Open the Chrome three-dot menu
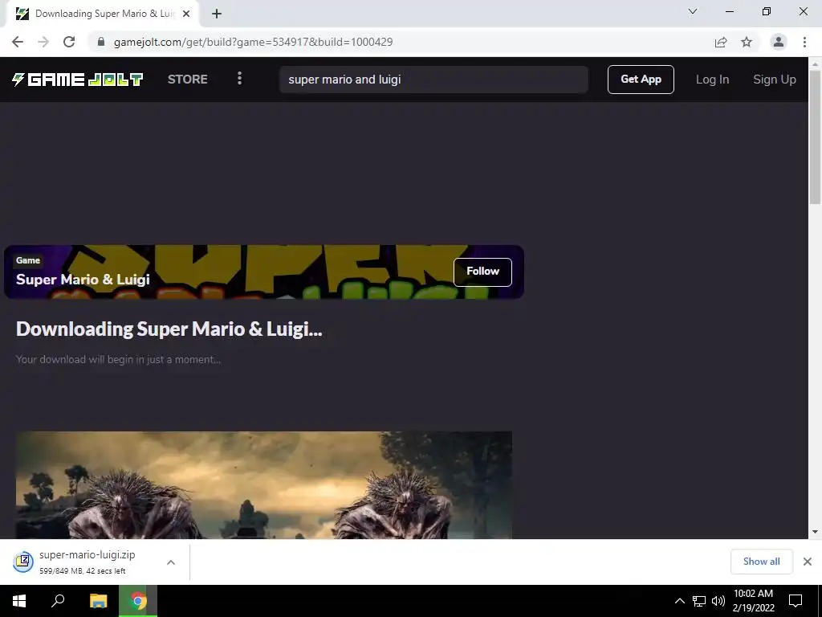822x617 pixels. (804, 42)
